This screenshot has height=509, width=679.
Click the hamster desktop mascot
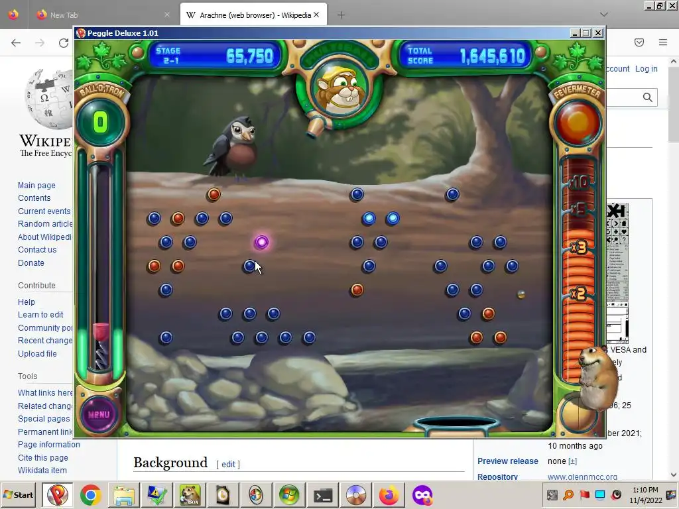tap(599, 378)
